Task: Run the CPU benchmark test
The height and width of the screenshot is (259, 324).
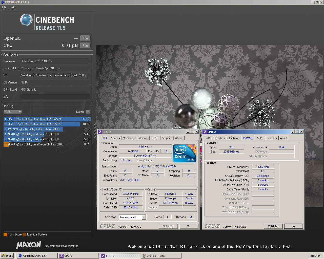Action: click(85, 46)
